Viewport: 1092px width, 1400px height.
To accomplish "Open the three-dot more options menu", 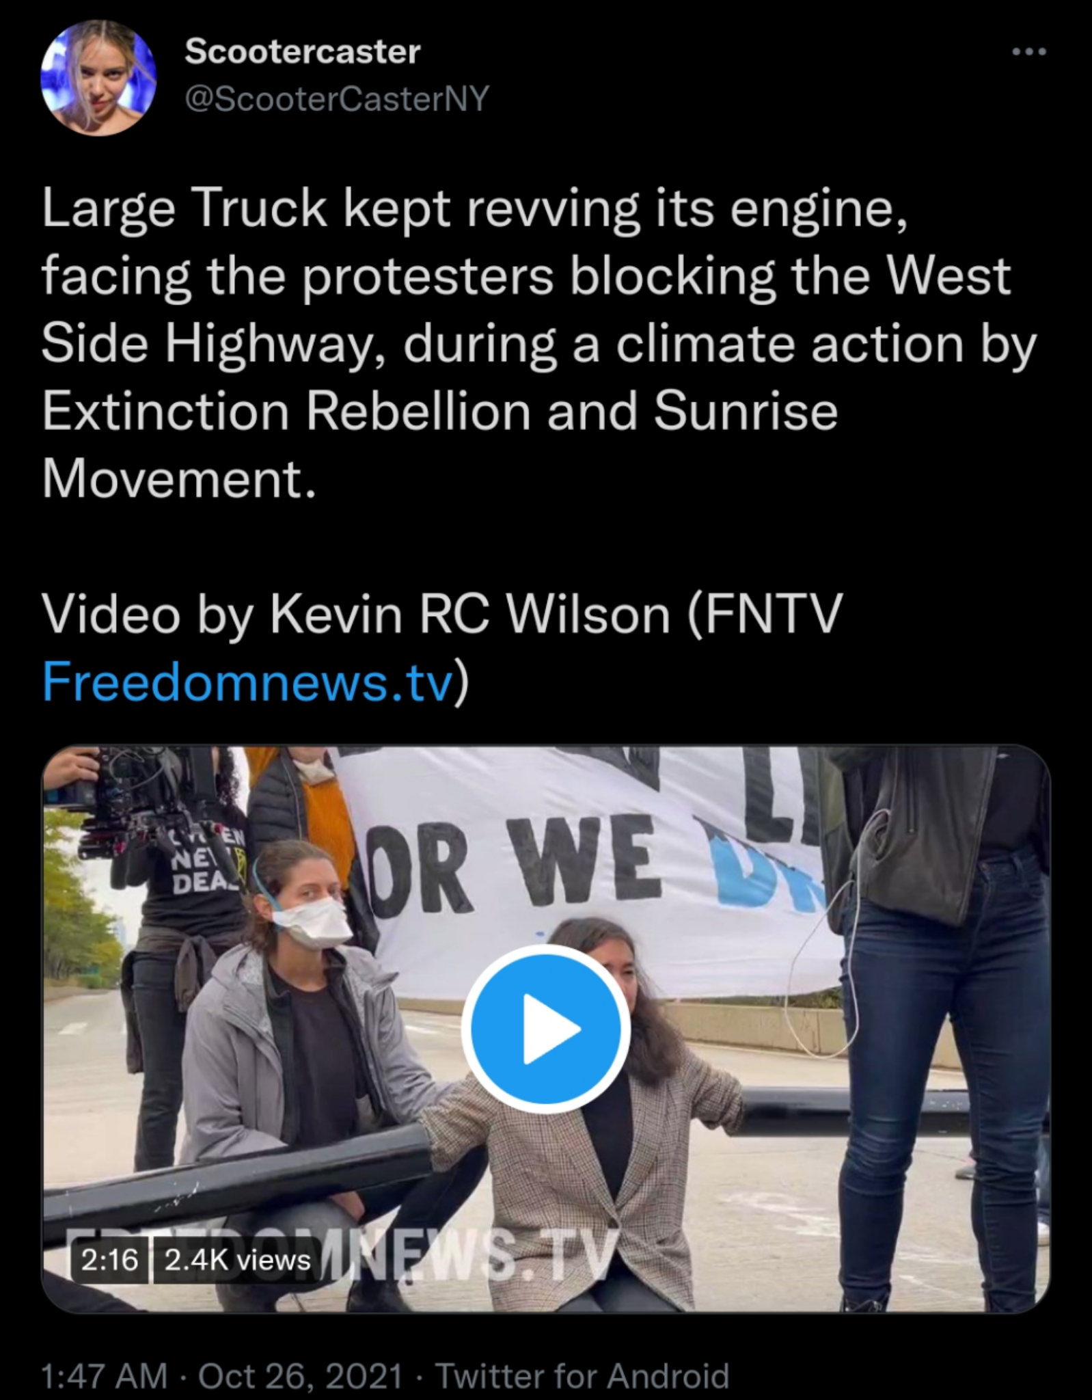I will (1029, 51).
